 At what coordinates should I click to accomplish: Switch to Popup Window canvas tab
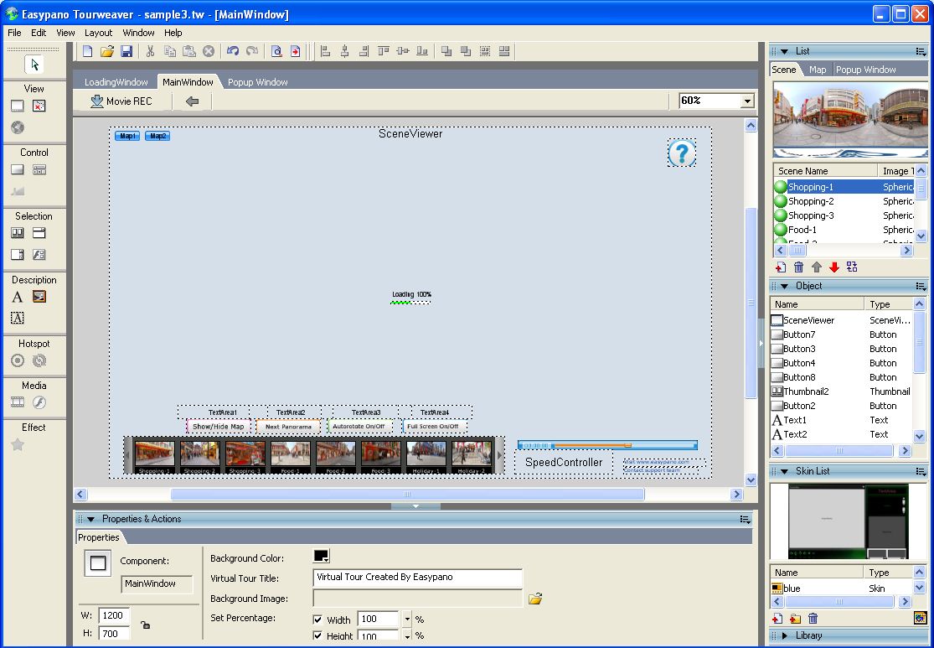point(257,82)
